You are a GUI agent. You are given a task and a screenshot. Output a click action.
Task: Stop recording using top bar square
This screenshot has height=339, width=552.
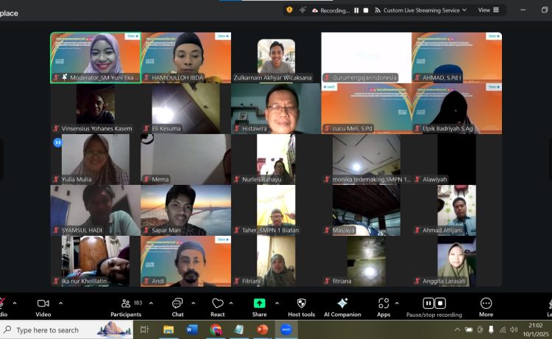[x=366, y=10]
